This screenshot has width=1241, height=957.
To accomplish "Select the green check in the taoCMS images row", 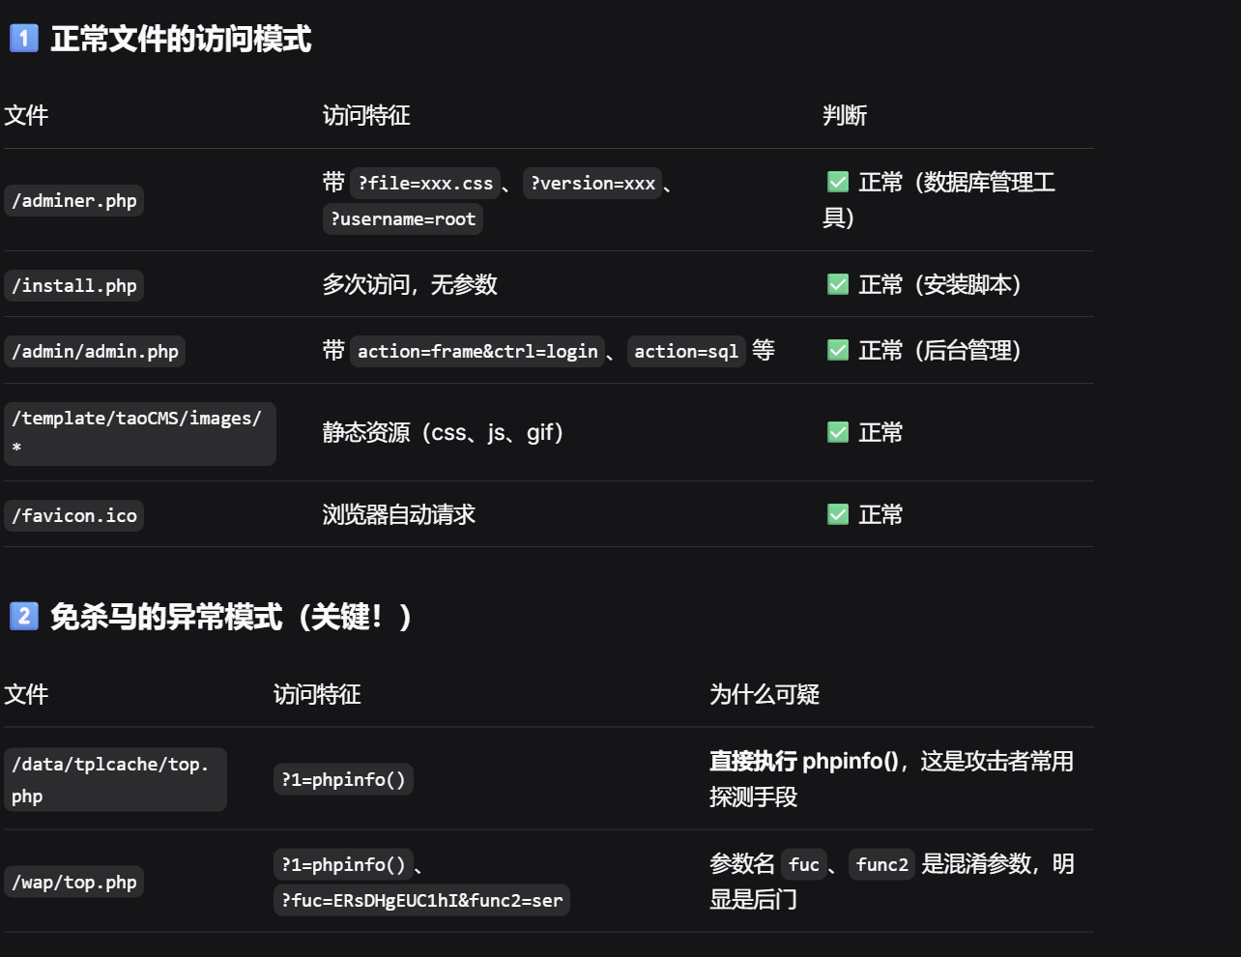I will (838, 432).
